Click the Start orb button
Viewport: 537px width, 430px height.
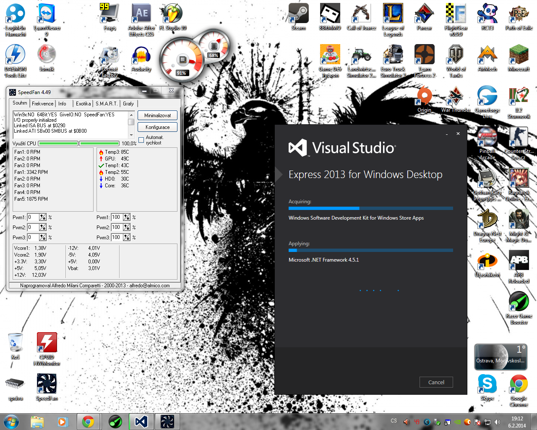click(11, 422)
